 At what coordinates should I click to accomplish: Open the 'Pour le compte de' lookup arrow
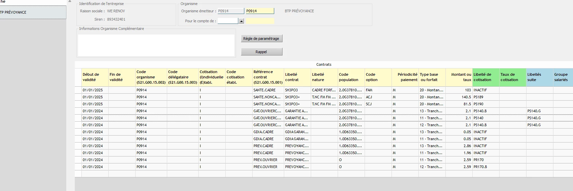point(242,21)
